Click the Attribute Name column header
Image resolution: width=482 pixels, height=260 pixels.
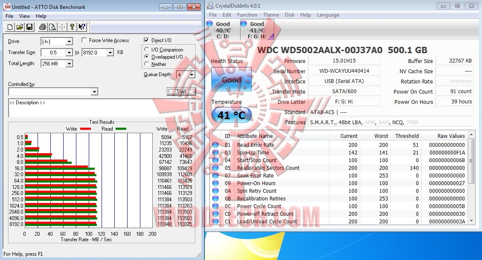tap(255, 136)
